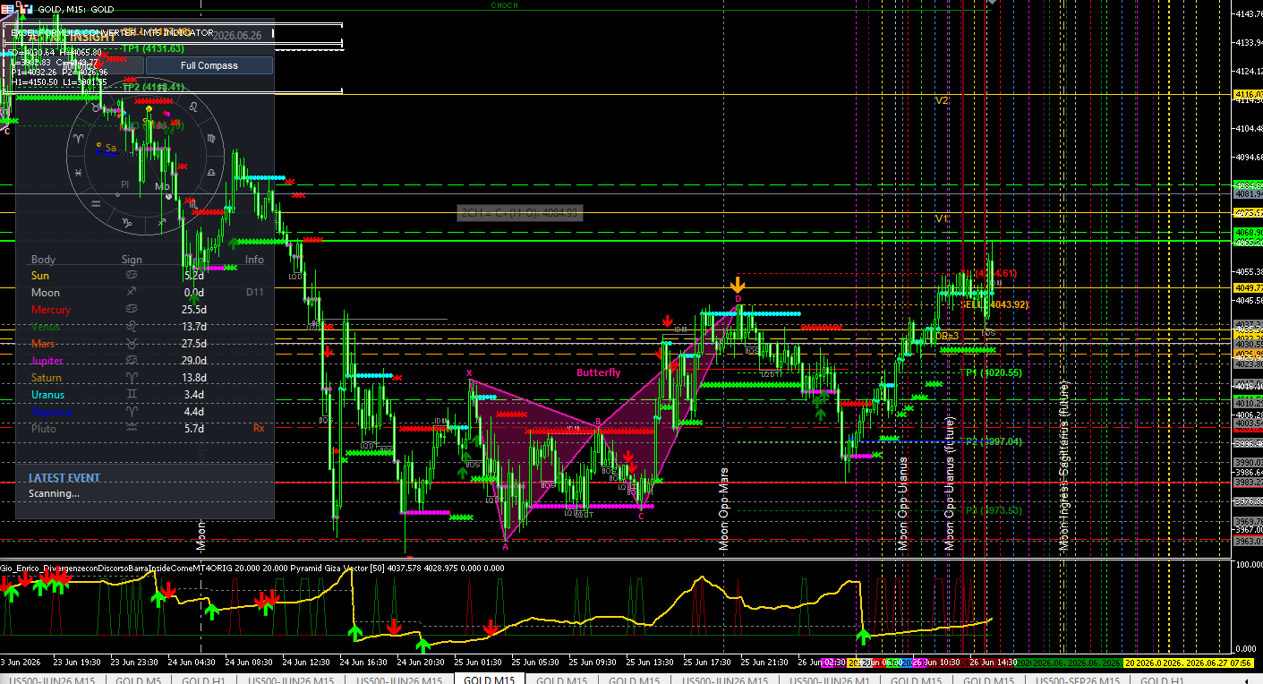Click the GOLD, M15: GOLD chart title
Viewport: 1263px width, 684px height.
(x=76, y=9)
